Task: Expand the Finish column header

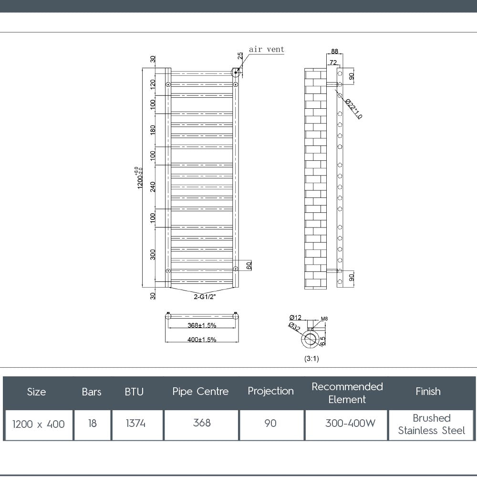Action: (x=428, y=392)
